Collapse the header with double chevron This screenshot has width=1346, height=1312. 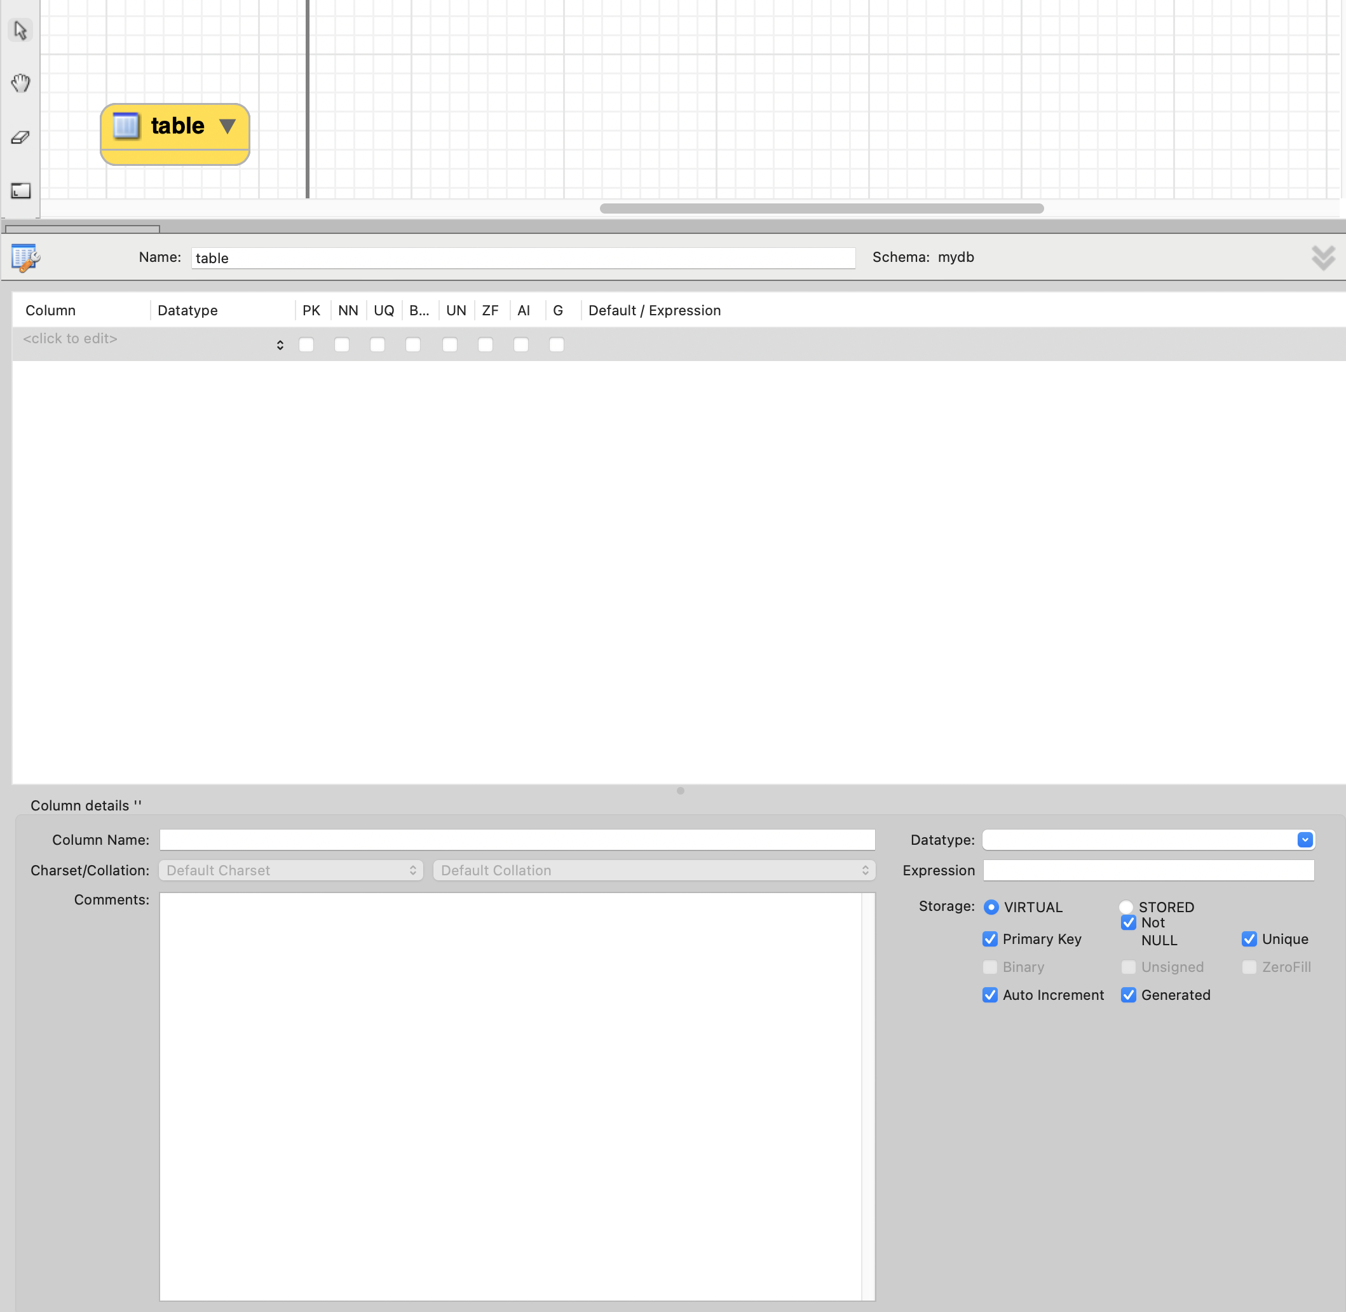point(1322,257)
